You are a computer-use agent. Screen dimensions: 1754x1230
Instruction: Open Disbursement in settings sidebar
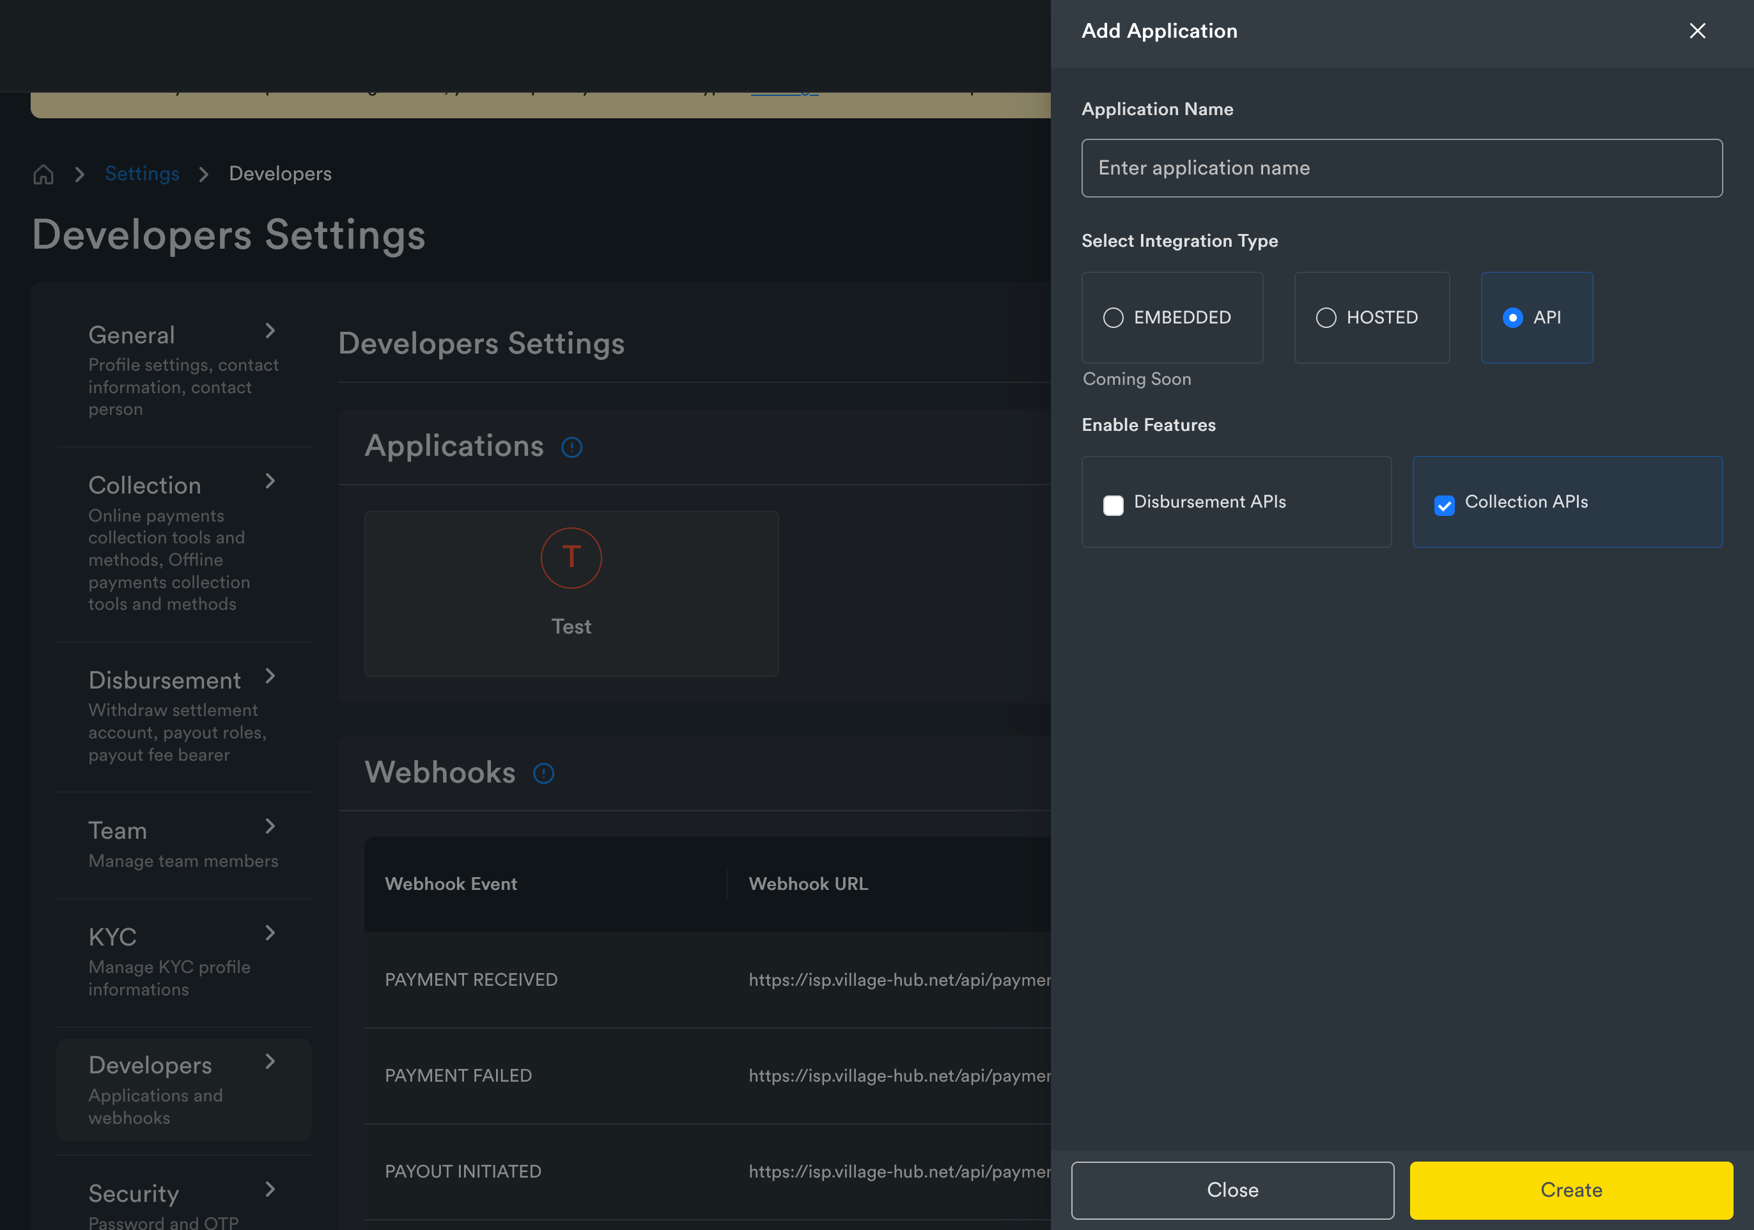pos(184,716)
